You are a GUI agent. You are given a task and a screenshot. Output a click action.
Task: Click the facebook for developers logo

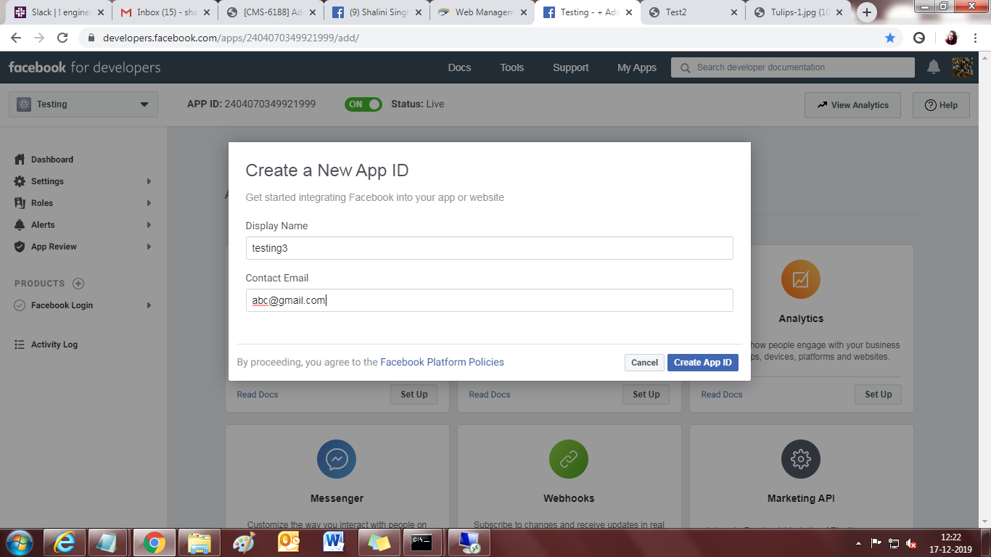pos(84,67)
